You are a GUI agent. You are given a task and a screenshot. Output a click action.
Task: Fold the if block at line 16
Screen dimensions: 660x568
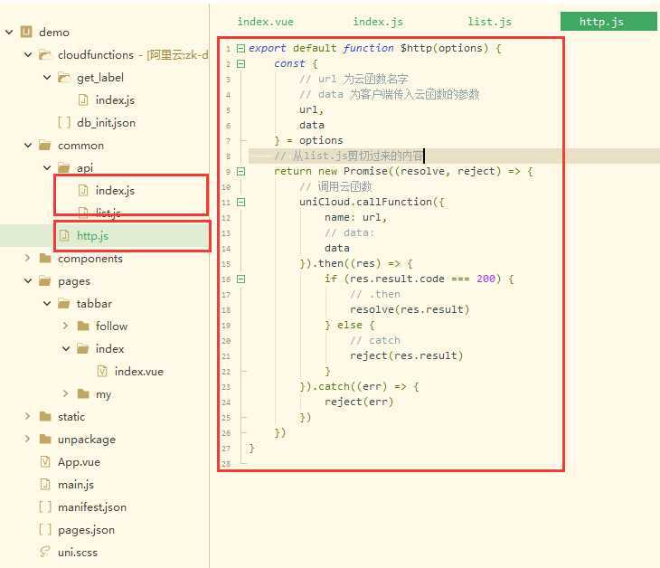point(240,279)
